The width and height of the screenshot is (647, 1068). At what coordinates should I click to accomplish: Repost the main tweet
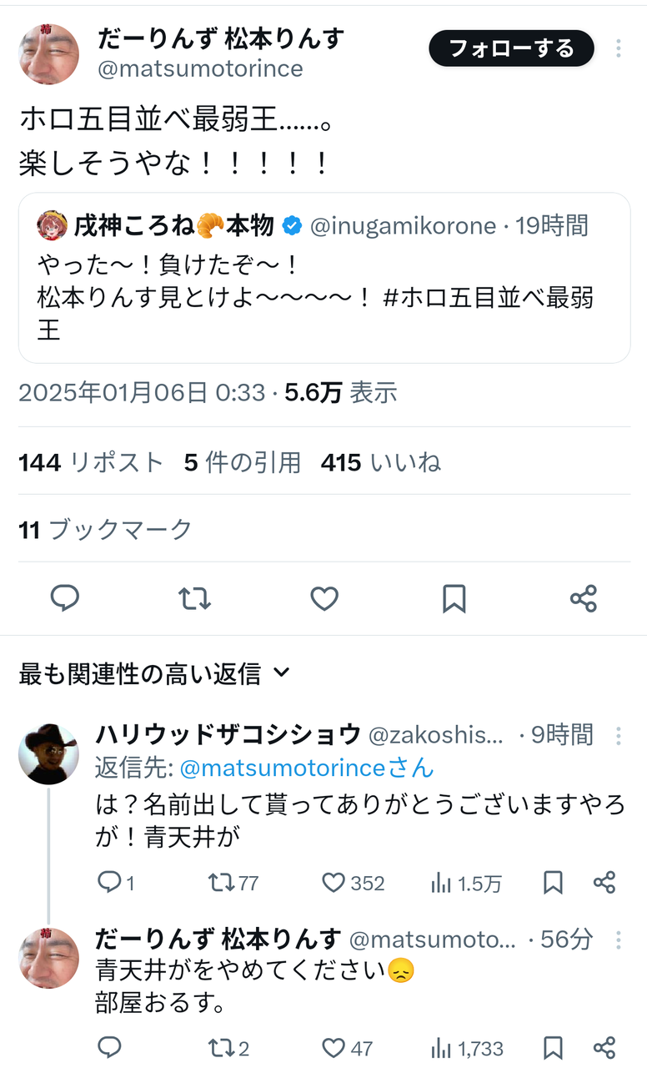coord(194,598)
